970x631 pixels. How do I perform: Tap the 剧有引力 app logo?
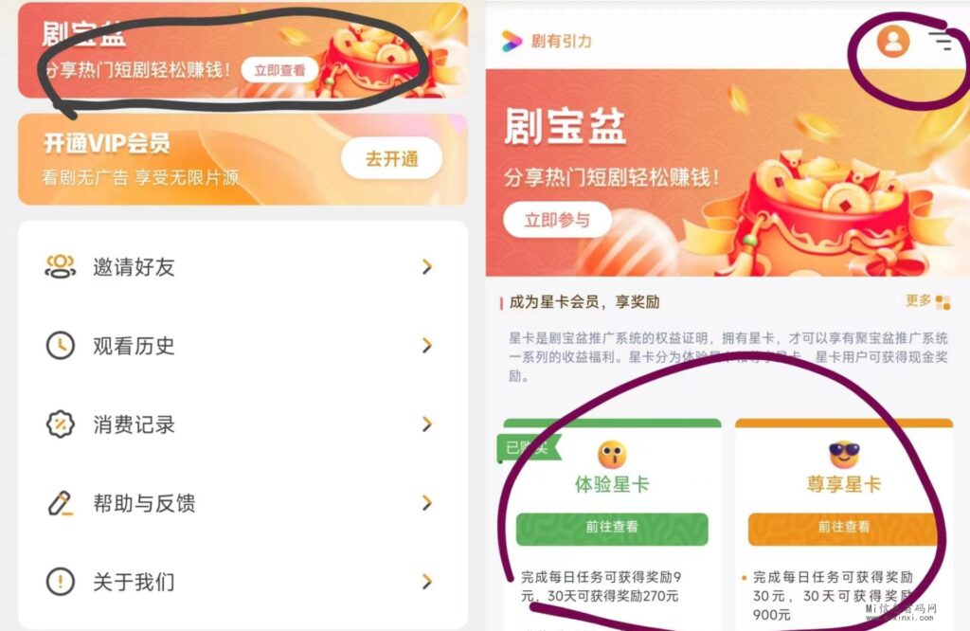512,42
